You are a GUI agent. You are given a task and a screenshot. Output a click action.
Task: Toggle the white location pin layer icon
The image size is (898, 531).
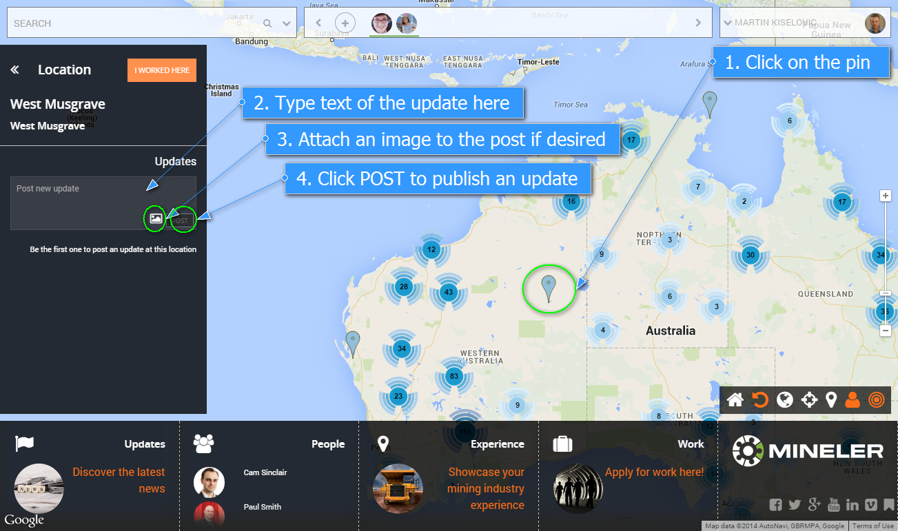pyautogui.click(x=831, y=399)
